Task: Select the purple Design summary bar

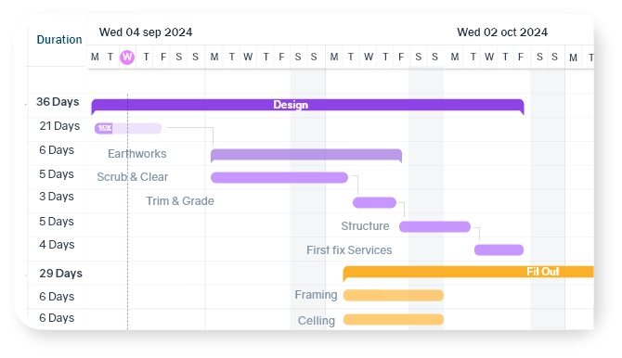Action: click(307, 105)
